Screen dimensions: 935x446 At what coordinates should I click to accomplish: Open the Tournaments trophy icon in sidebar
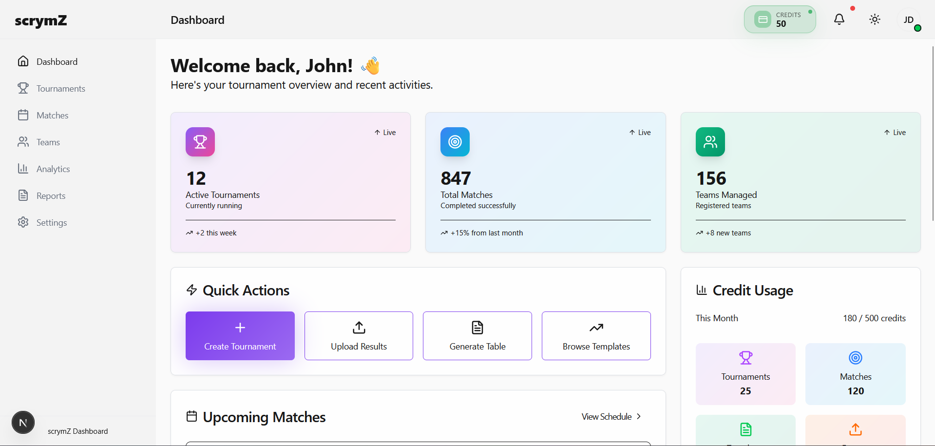click(23, 88)
